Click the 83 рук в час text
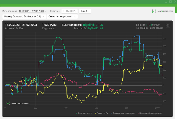Viewport: 177px width, 119px height. pyautogui.click(x=49, y=28)
